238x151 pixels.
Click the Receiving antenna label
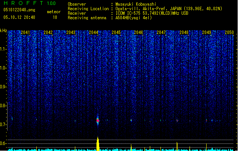tap(87, 18)
